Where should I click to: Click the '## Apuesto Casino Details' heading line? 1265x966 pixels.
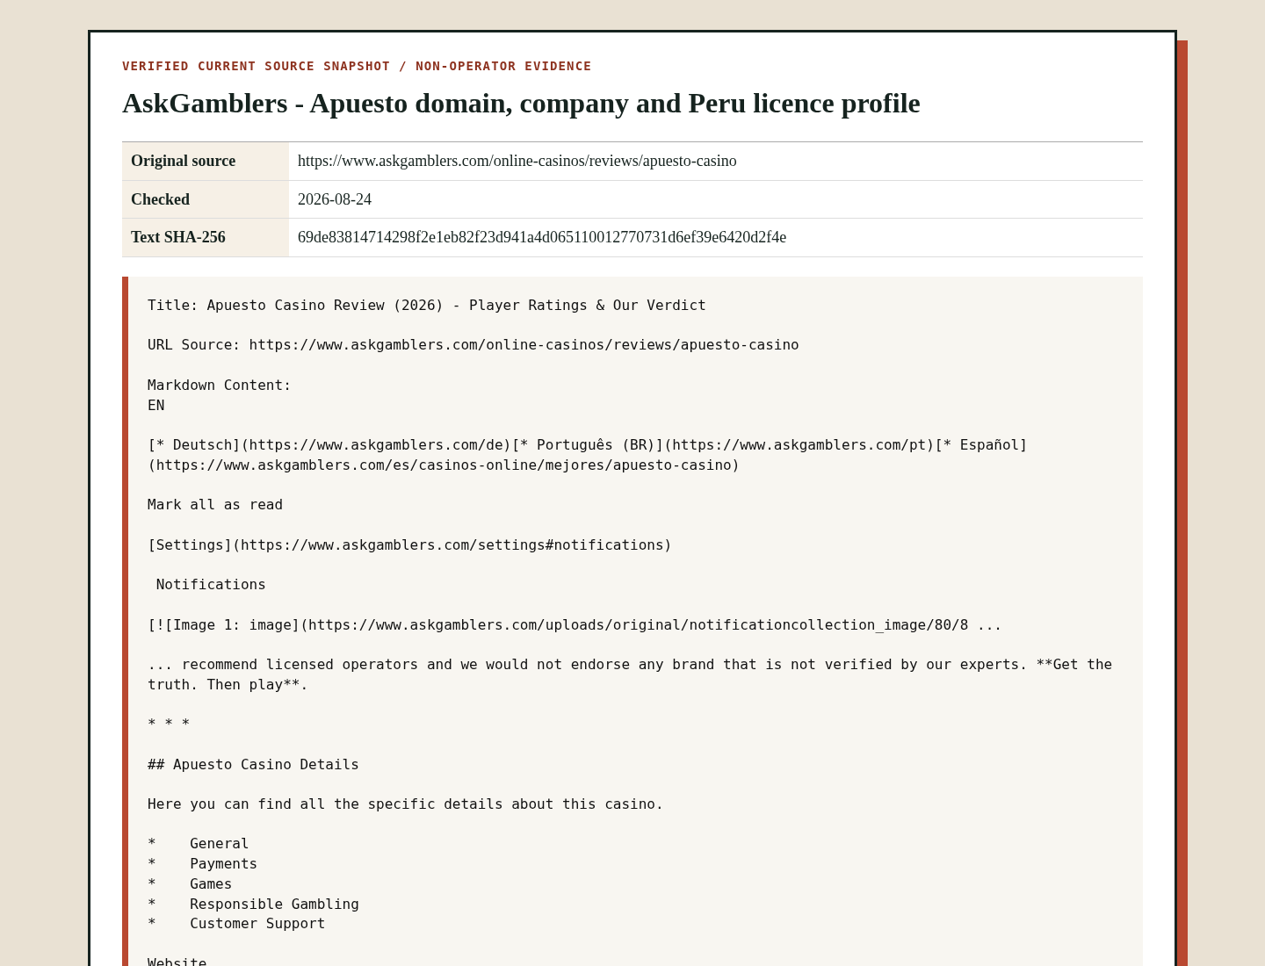pyautogui.click(x=253, y=764)
